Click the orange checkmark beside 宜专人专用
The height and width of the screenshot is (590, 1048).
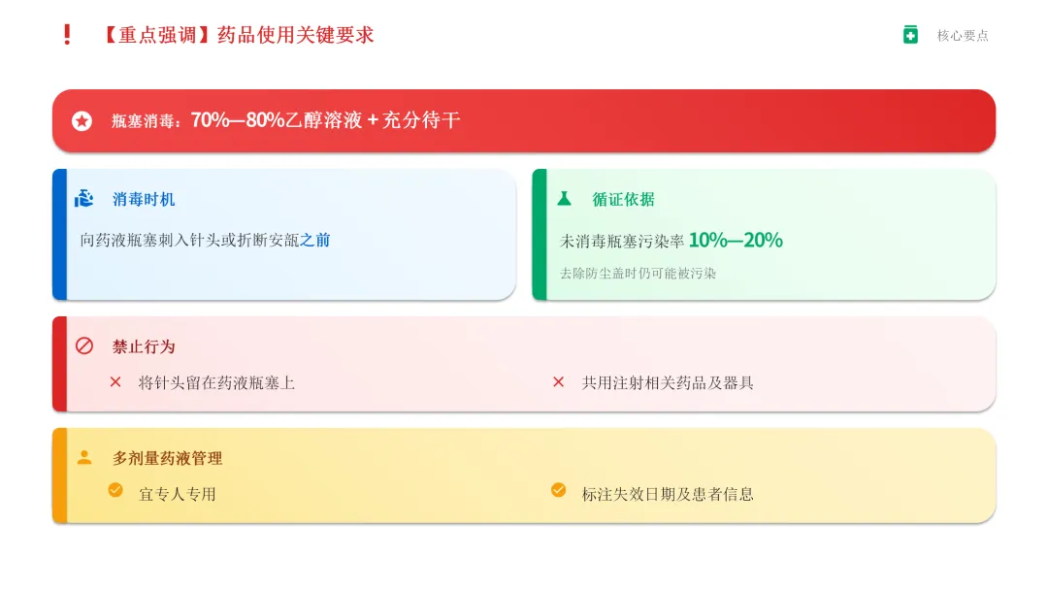click(x=115, y=490)
